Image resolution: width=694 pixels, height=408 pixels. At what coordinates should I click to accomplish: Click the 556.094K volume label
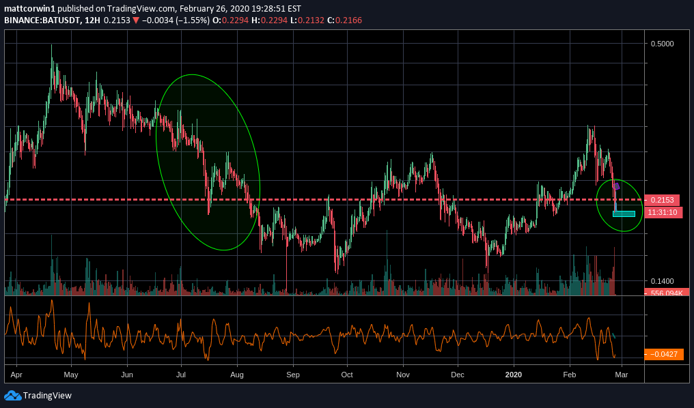click(667, 293)
